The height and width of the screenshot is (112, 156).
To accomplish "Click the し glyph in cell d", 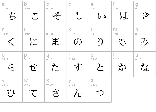I will [79, 16].
